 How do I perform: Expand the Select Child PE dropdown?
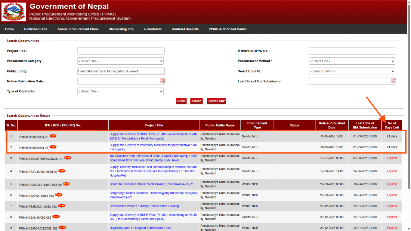pos(352,71)
